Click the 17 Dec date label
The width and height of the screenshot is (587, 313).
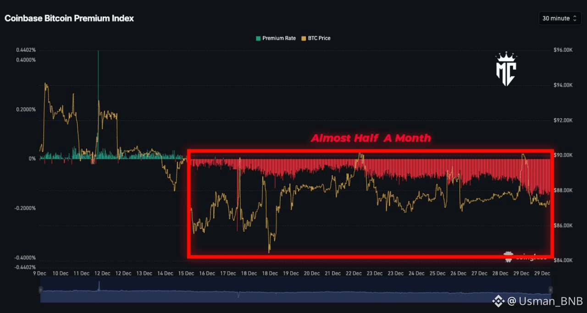tap(228, 273)
